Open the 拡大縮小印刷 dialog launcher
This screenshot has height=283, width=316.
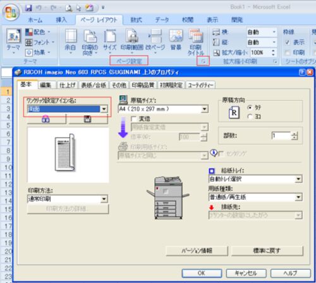tap(275, 61)
